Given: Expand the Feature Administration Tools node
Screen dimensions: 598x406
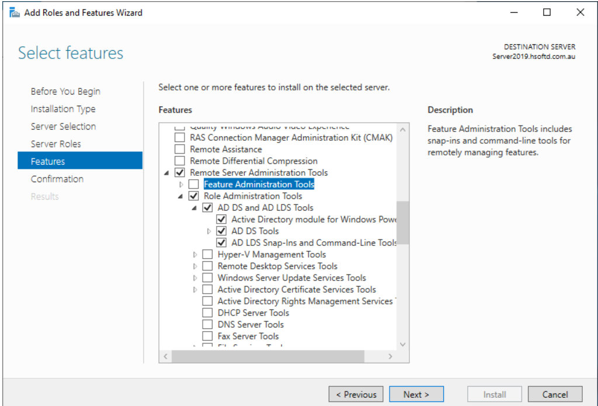Looking at the screenshot, I should [181, 184].
